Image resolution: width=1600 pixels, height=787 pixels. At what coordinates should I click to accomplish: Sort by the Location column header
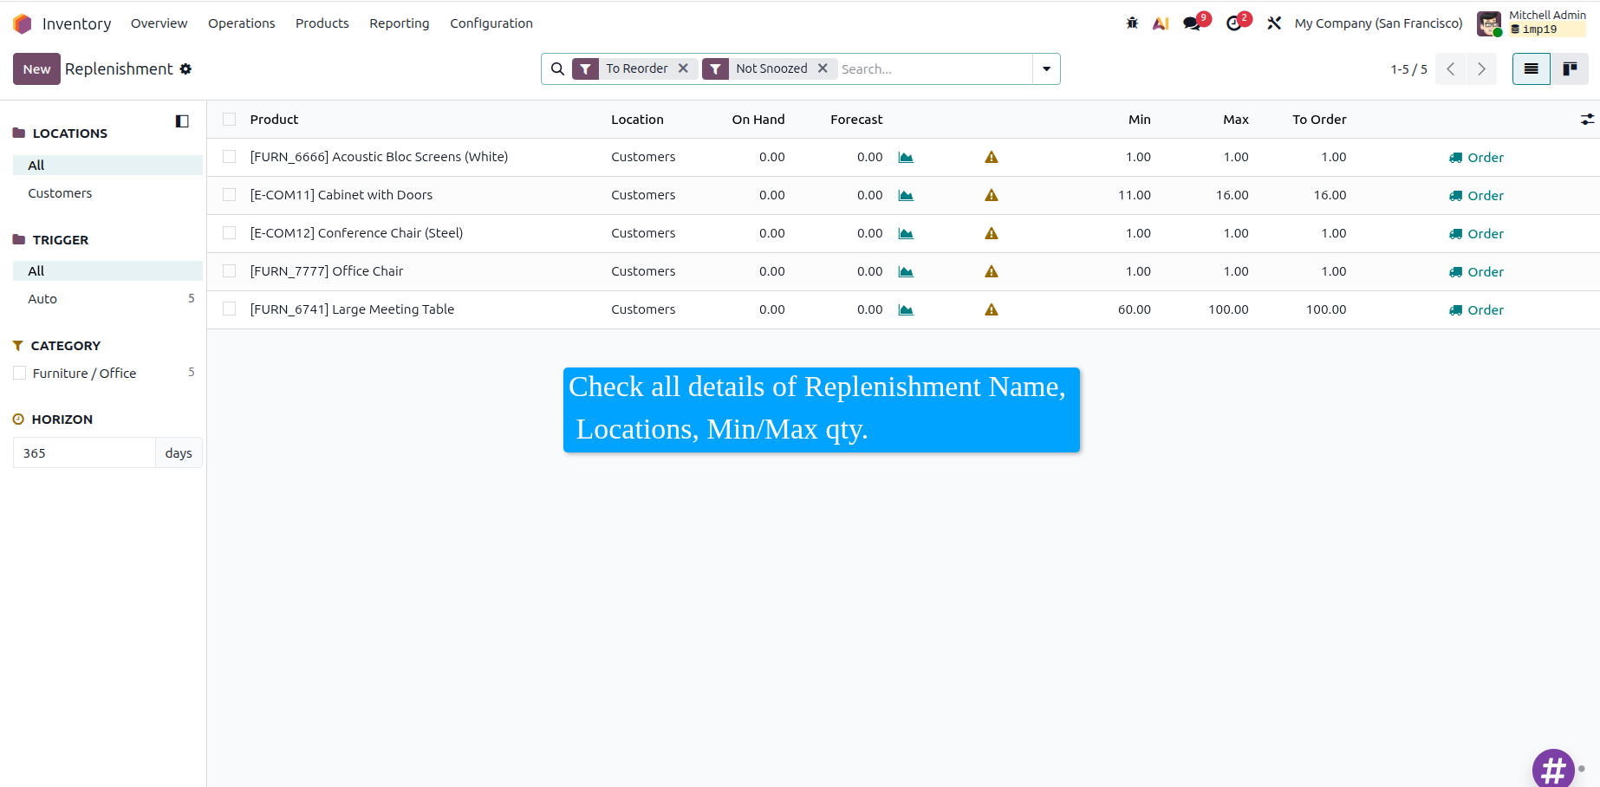tap(637, 120)
